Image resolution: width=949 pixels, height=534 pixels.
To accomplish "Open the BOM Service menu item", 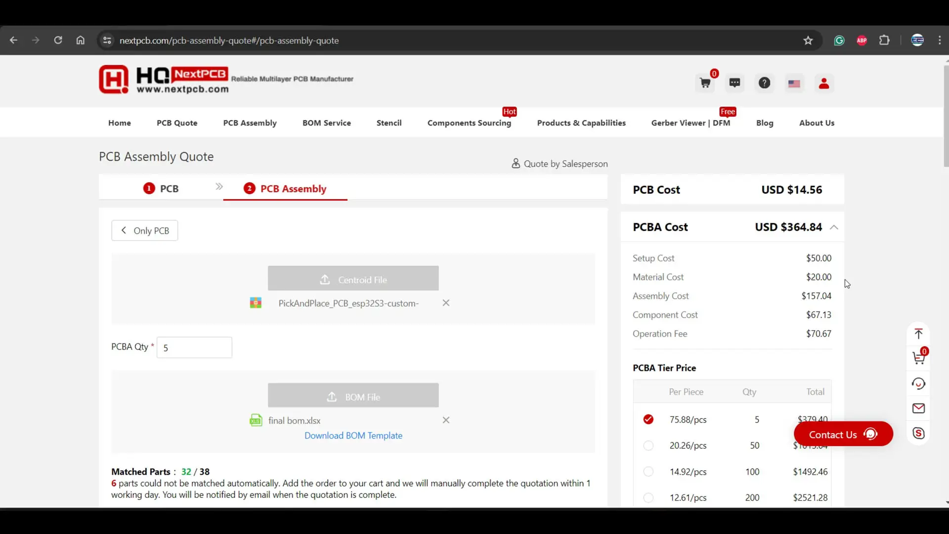I will 327,123.
